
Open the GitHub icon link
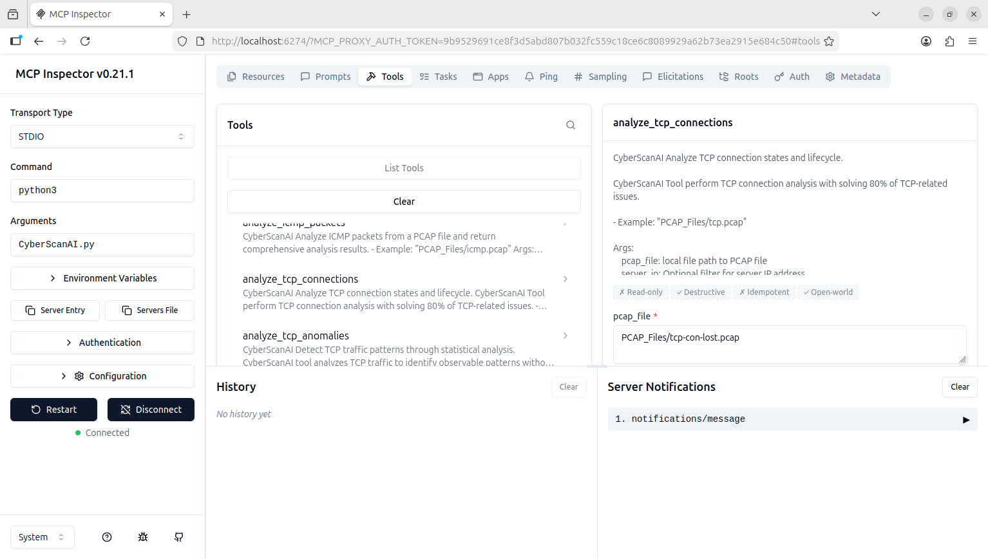pyautogui.click(x=179, y=537)
